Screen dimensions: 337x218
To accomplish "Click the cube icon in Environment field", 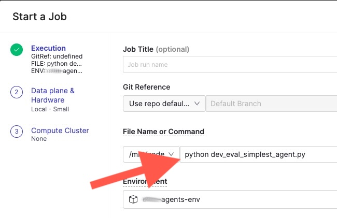I will (x=133, y=199).
